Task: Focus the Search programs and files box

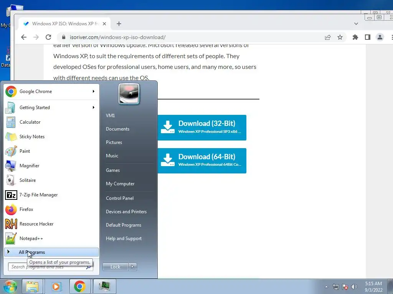Action: click(51, 267)
